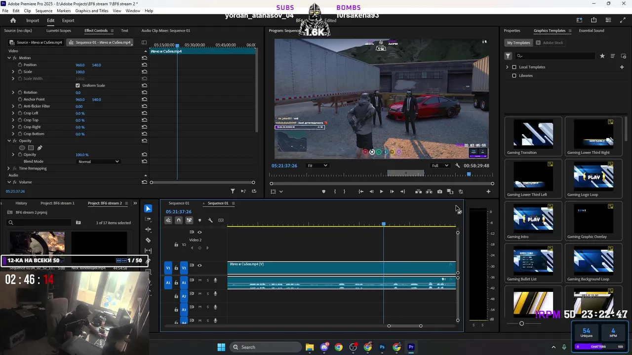Toggle Uniform Scale checkbox
This screenshot has width=632, height=355.
[x=78, y=85]
